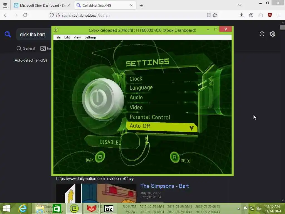Select Parental Control in settings list
Viewport: 285px width, 214px height.
[x=150, y=117]
